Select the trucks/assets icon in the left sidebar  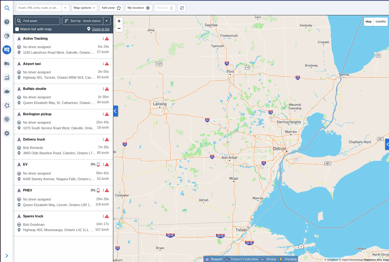(x=7, y=63)
